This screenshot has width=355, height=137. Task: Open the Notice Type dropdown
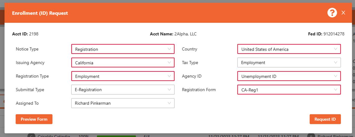[x=123, y=49]
